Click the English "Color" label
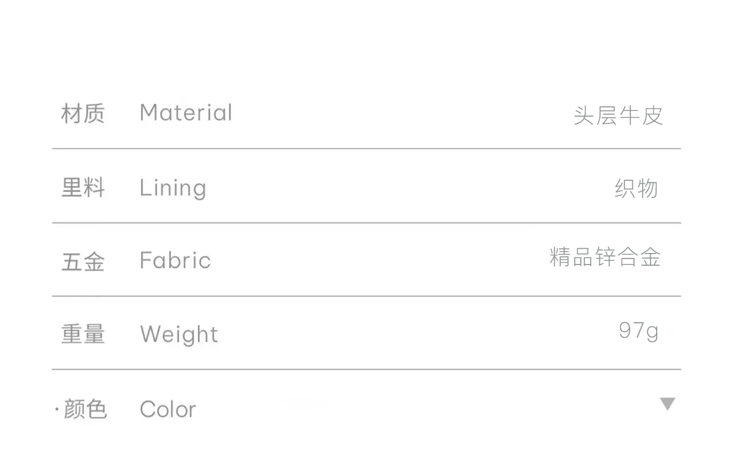This screenshot has width=733, height=457. coord(168,409)
